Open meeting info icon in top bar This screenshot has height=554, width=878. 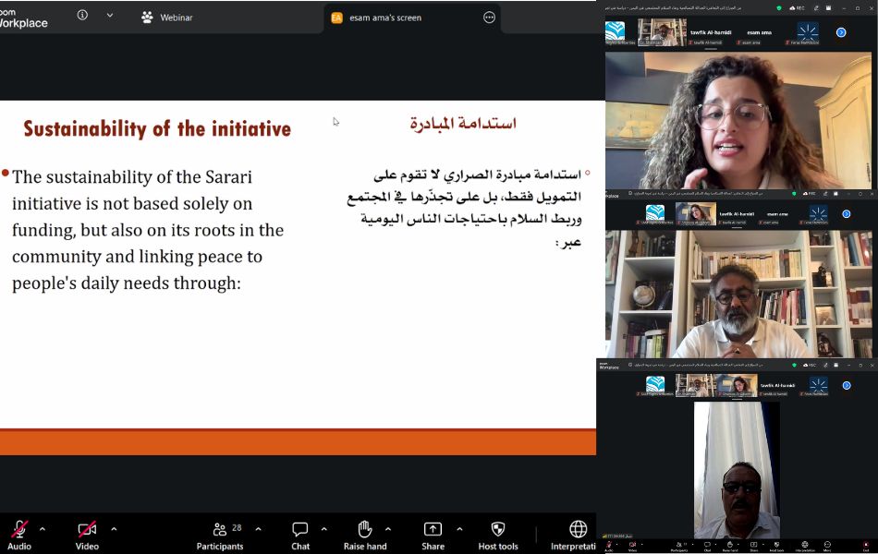82,16
